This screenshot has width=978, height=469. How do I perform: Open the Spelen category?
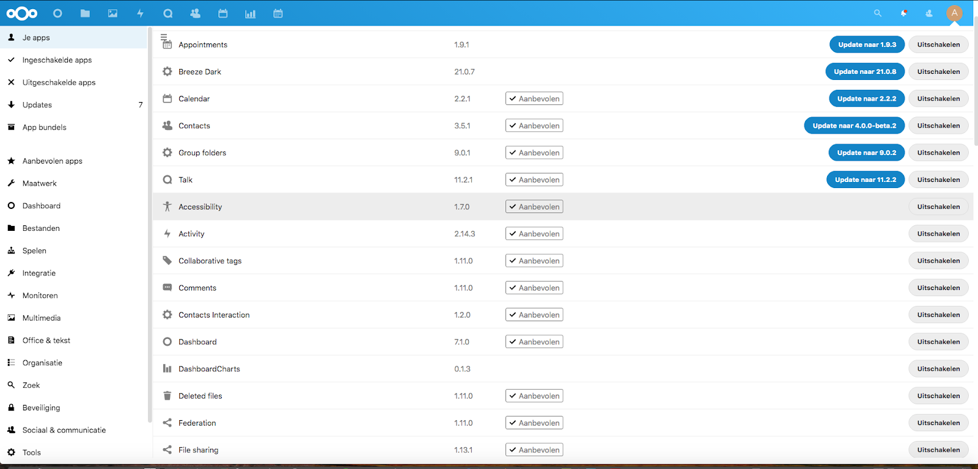click(x=73, y=251)
